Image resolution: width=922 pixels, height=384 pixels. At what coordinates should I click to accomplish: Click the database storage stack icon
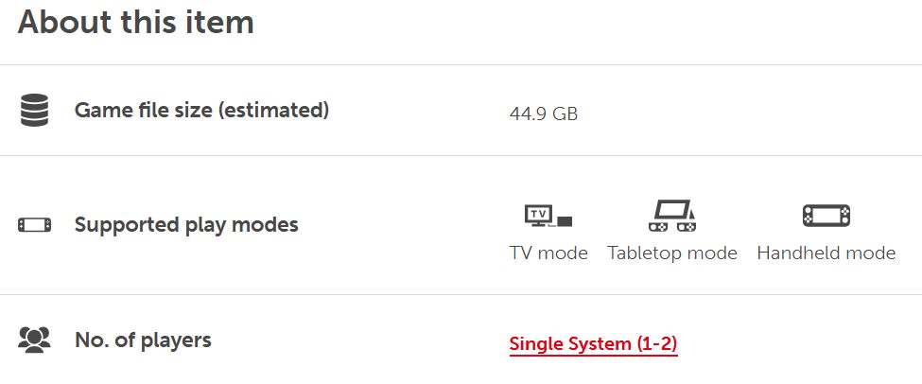click(x=34, y=110)
